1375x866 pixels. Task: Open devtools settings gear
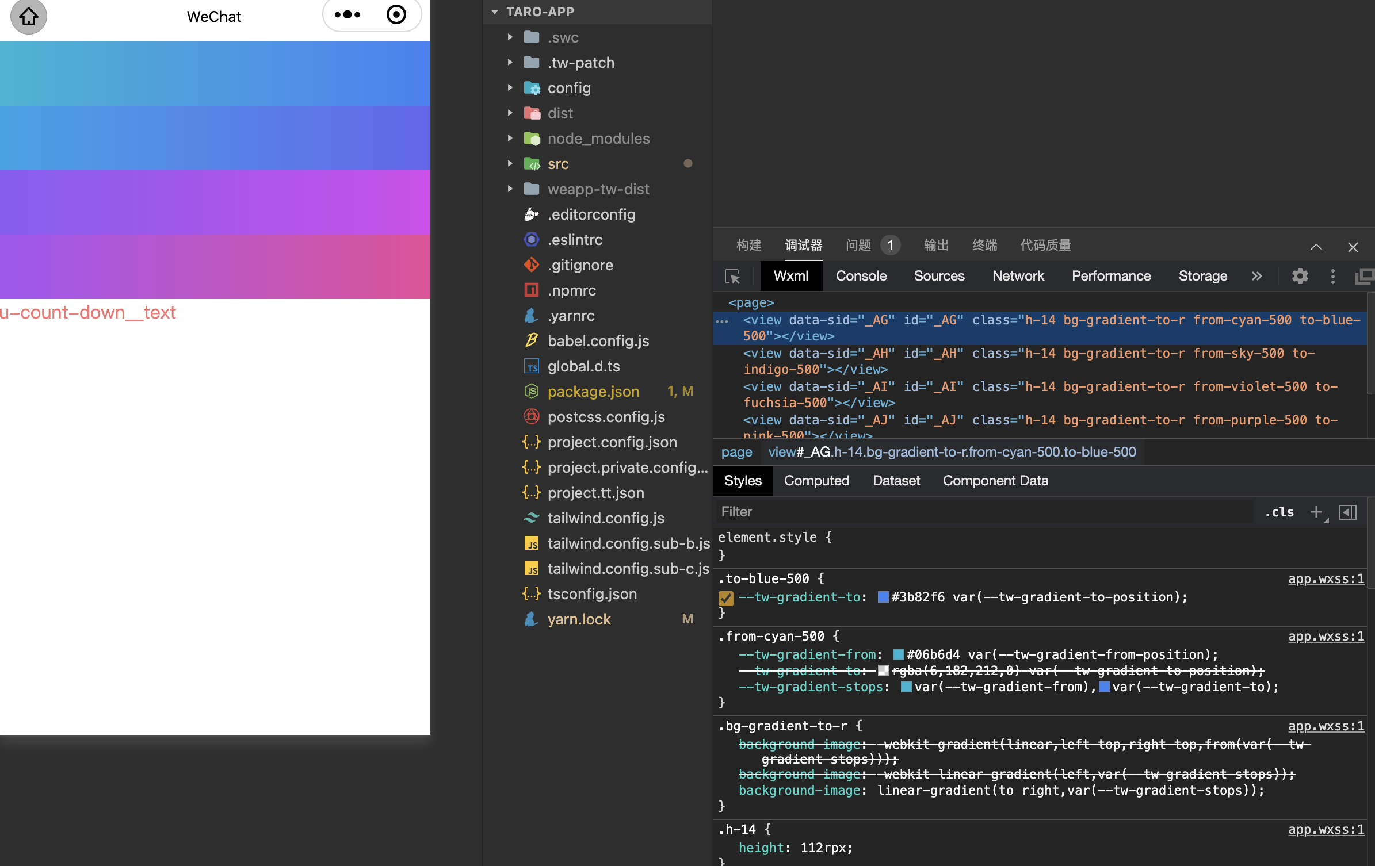[1300, 277]
